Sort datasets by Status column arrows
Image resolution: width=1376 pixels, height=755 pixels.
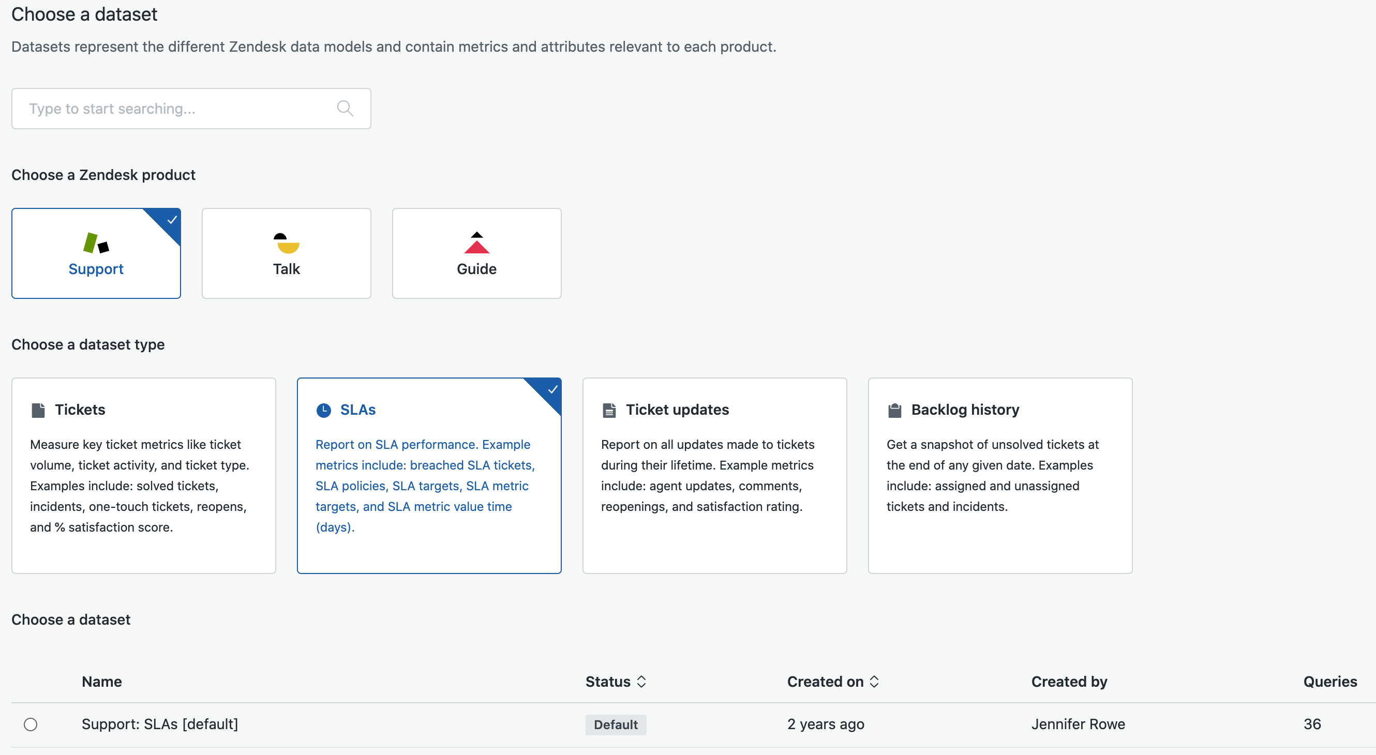tap(641, 682)
